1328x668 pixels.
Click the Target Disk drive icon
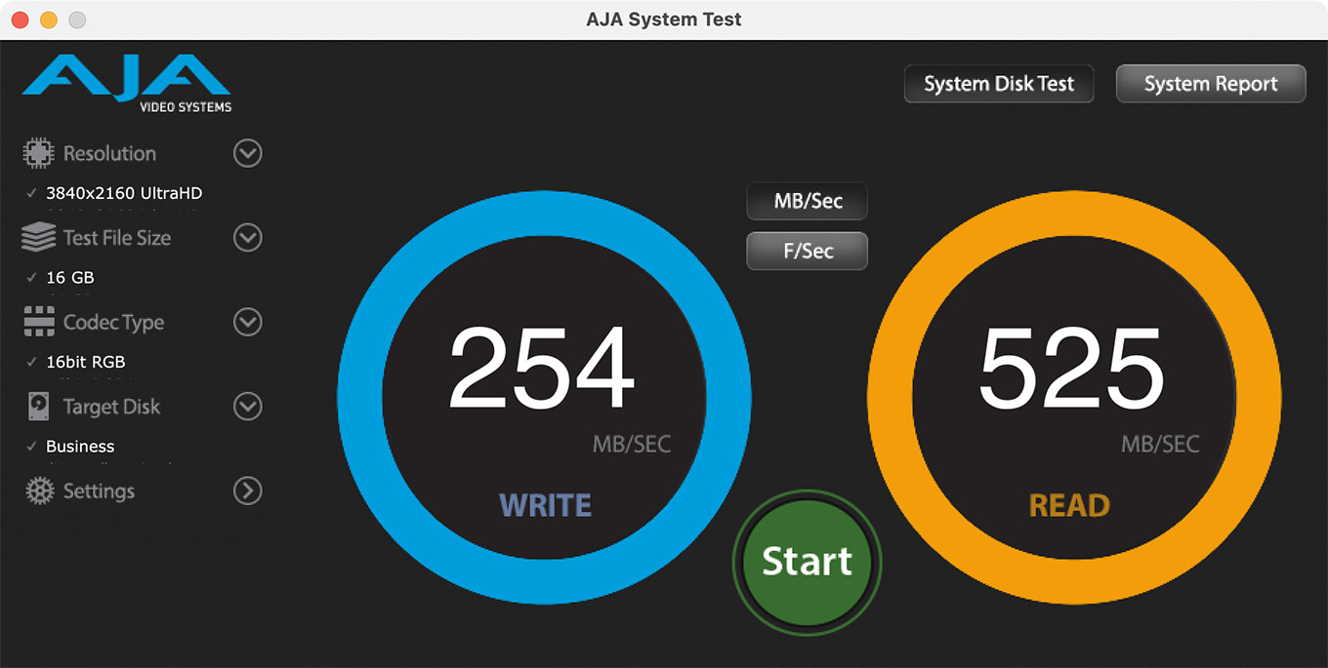coord(38,407)
